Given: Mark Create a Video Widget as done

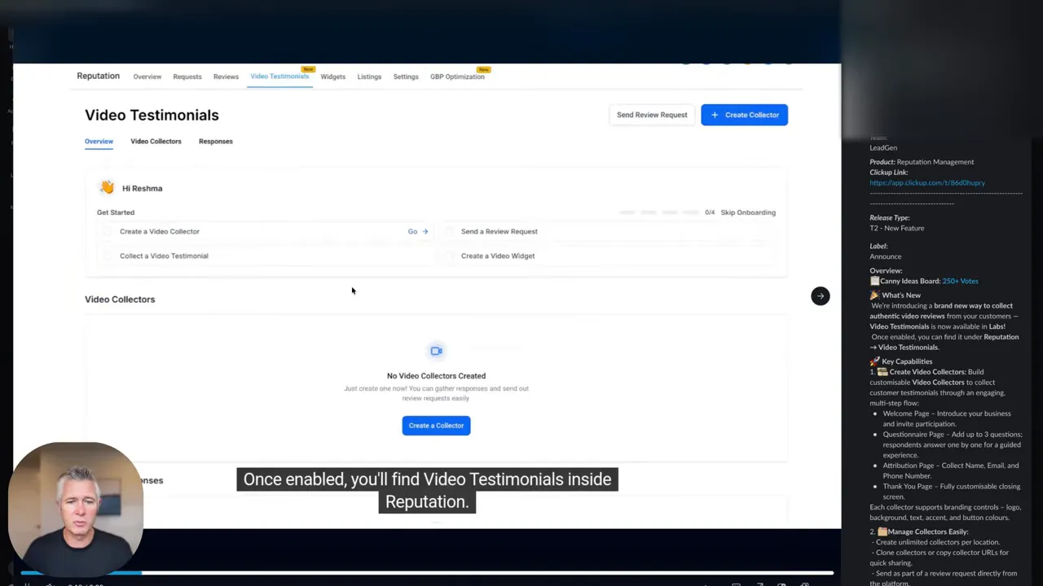Looking at the screenshot, I should point(449,256).
